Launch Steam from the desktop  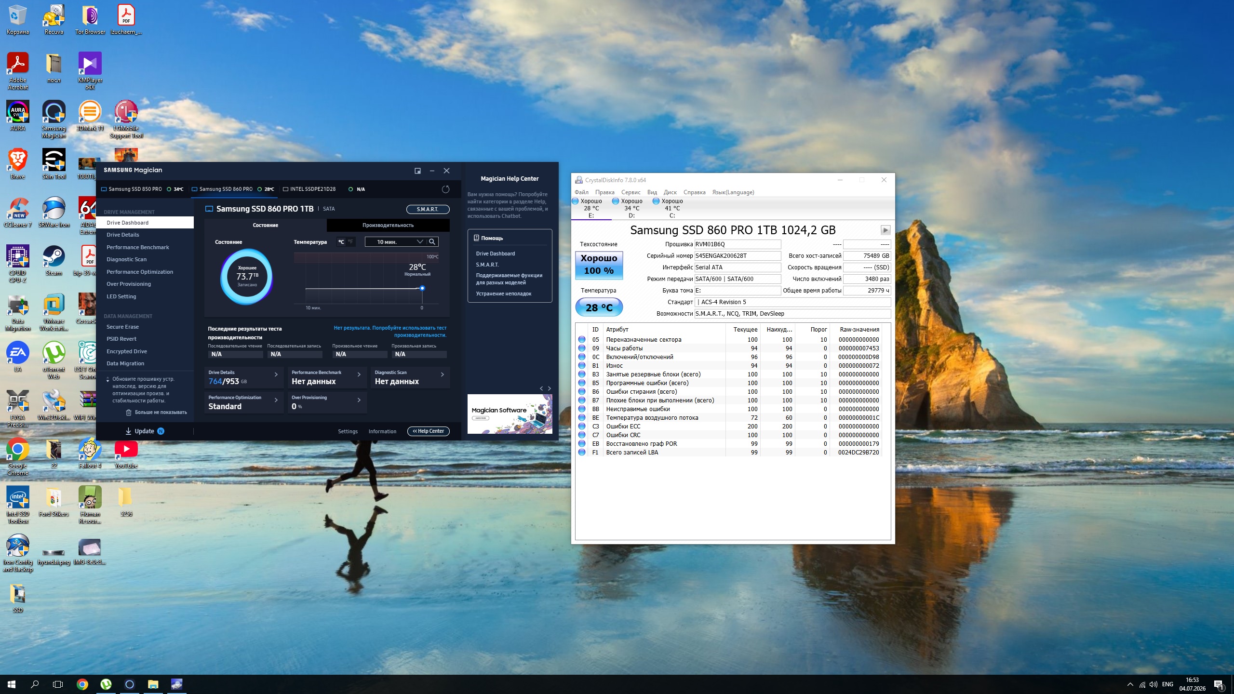[54, 260]
